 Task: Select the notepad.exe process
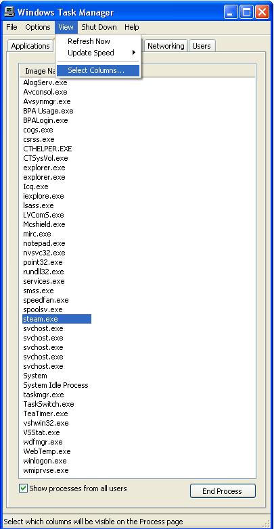click(x=44, y=243)
